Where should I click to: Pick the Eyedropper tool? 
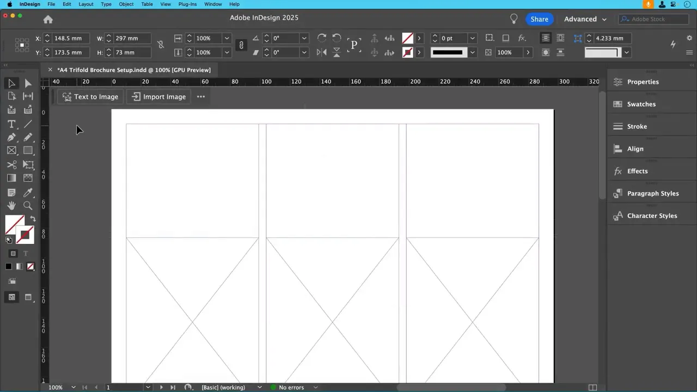click(28, 192)
